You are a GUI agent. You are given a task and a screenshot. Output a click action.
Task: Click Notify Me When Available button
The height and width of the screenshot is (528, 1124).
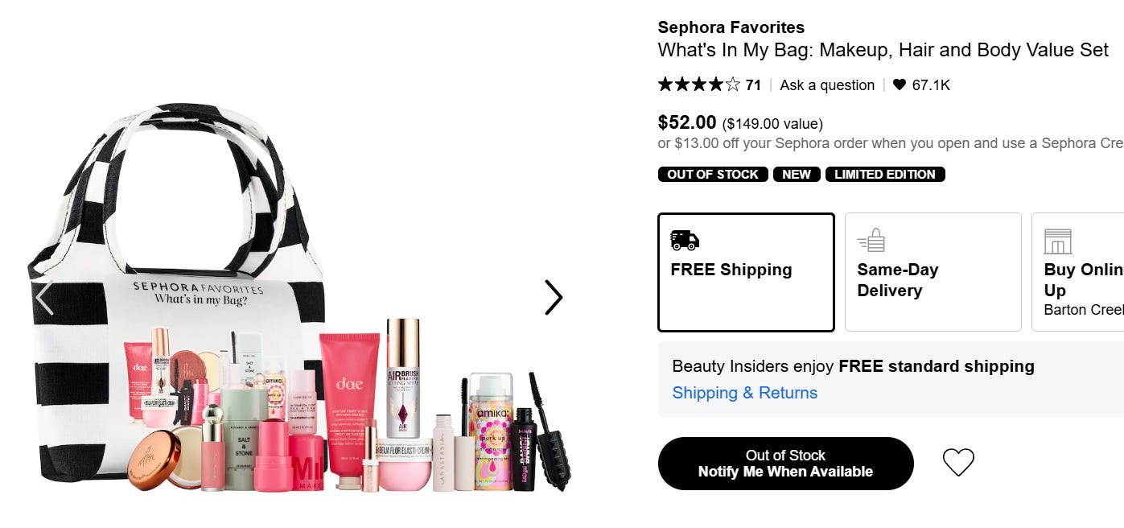(786, 464)
